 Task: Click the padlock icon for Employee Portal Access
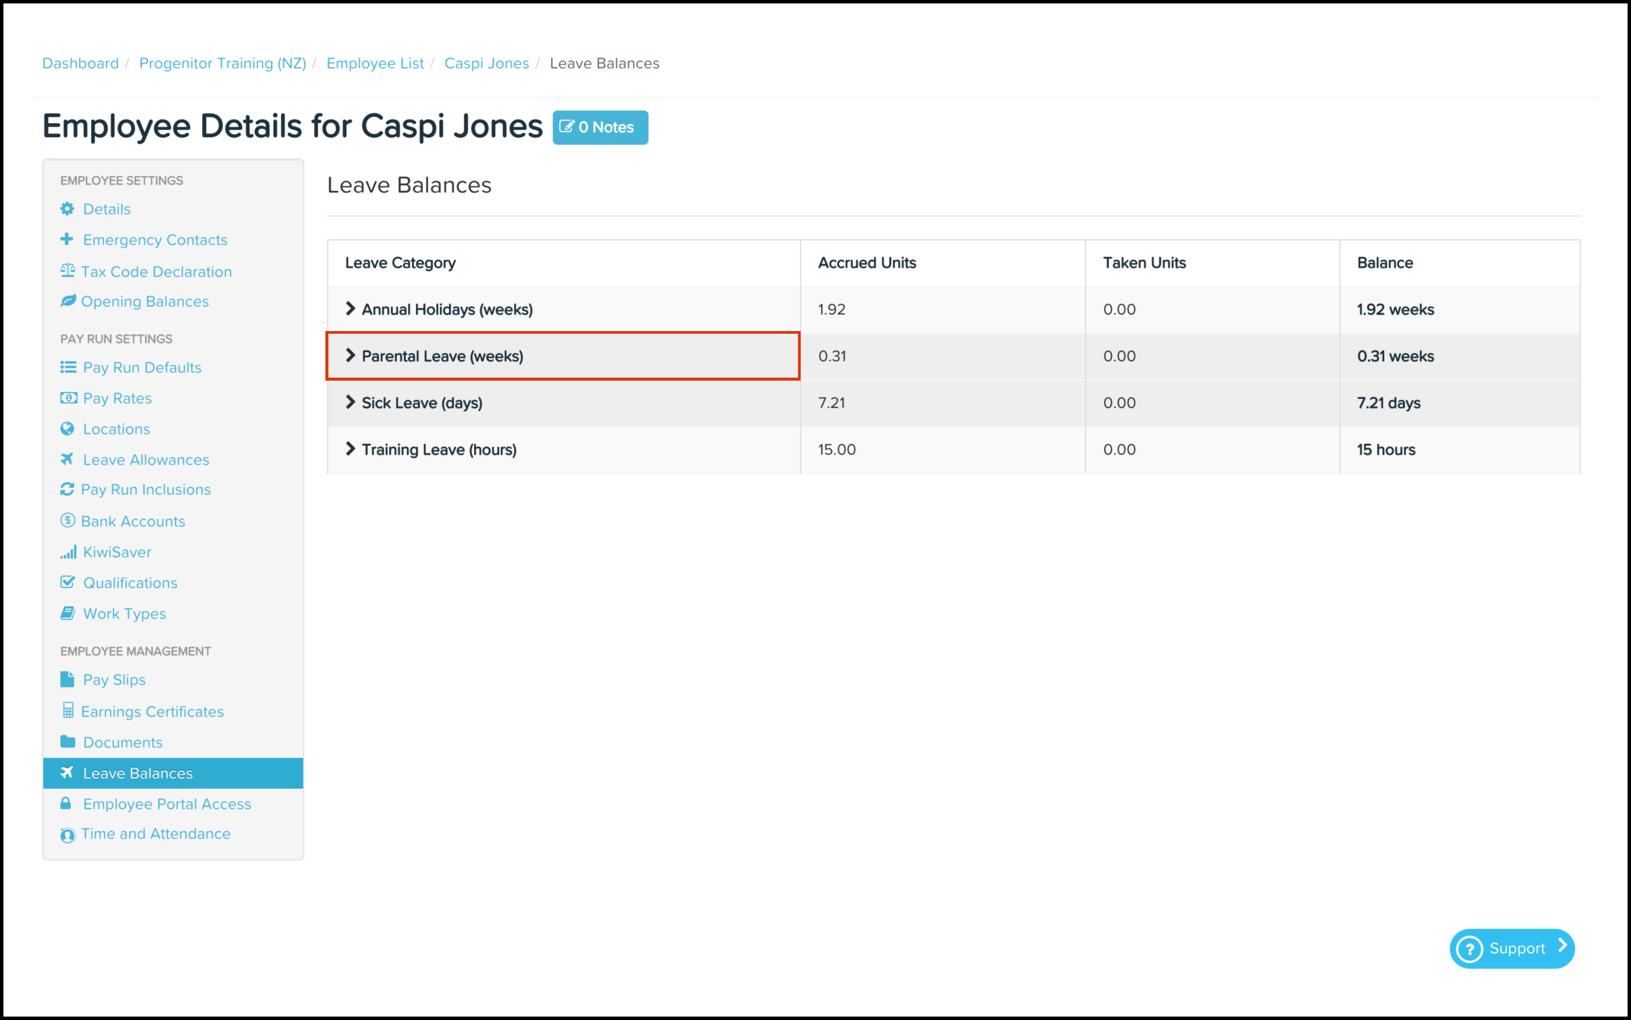tap(66, 803)
